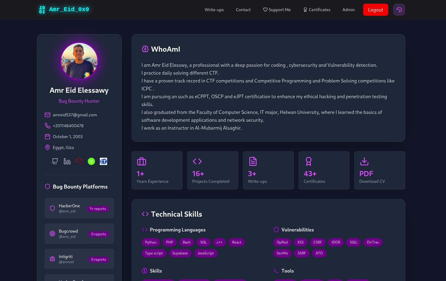
Task: Click the XSS vulnerability tag
Action: (x=300, y=242)
